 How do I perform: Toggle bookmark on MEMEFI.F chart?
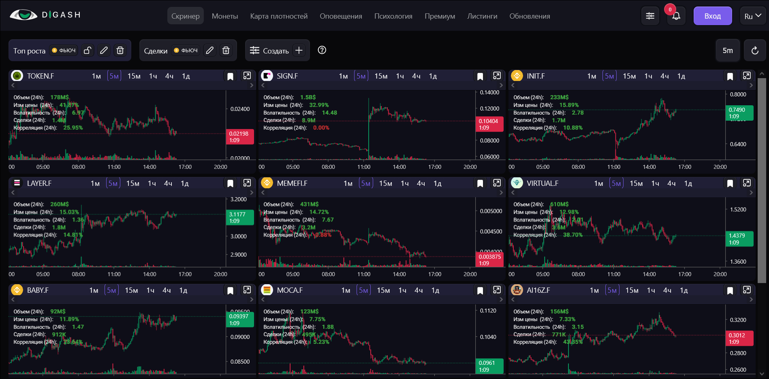coord(480,183)
